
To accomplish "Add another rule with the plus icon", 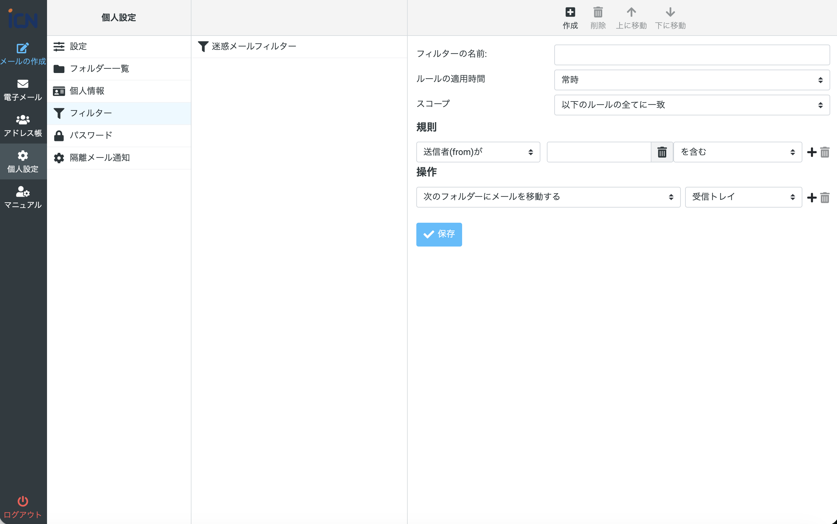I will (811, 152).
